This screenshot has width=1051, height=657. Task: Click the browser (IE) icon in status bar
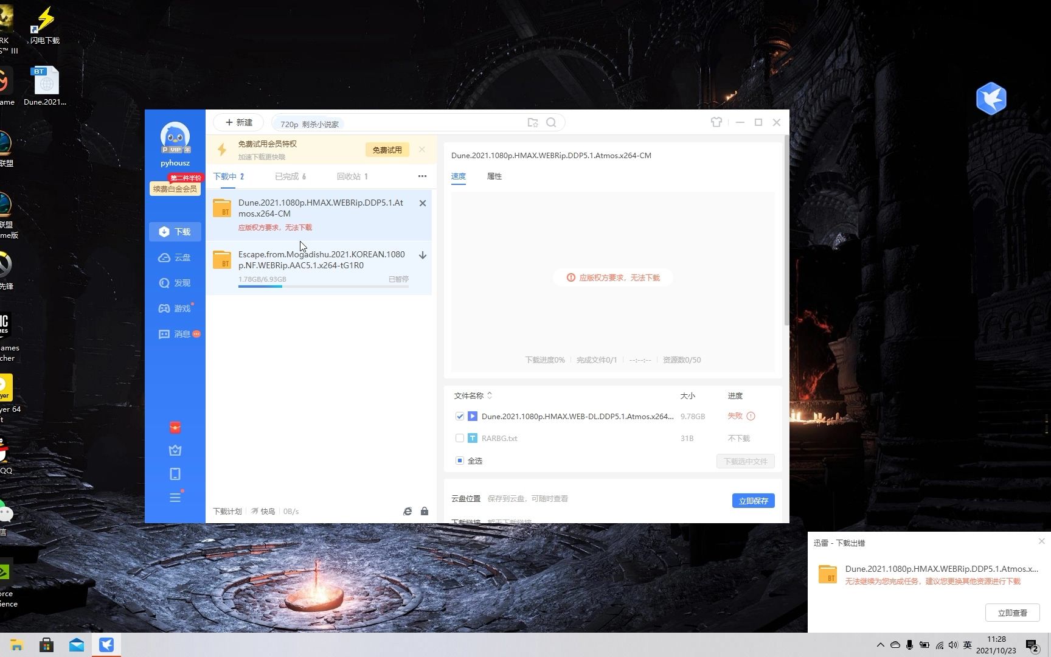click(x=408, y=512)
